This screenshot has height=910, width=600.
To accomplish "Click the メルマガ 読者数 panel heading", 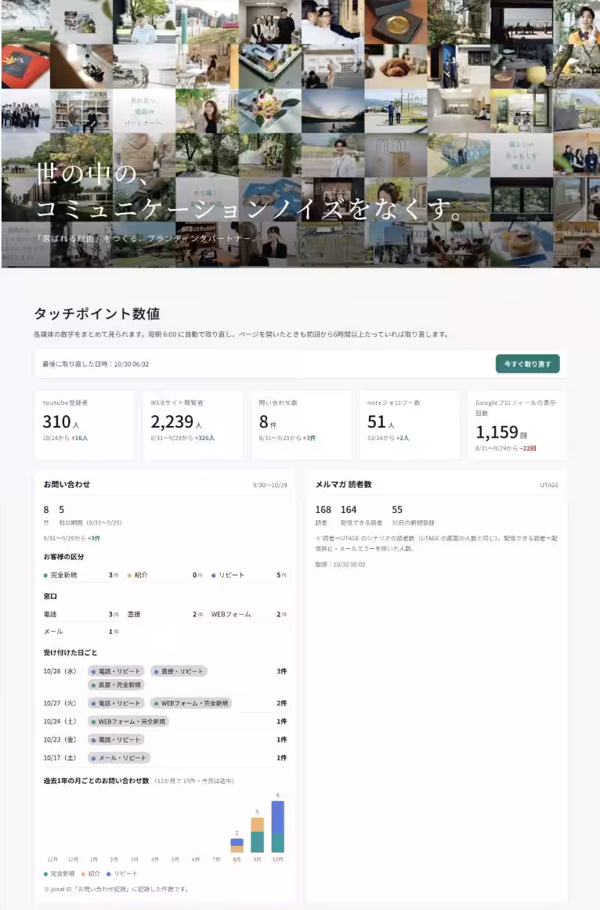I will (344, 484).
